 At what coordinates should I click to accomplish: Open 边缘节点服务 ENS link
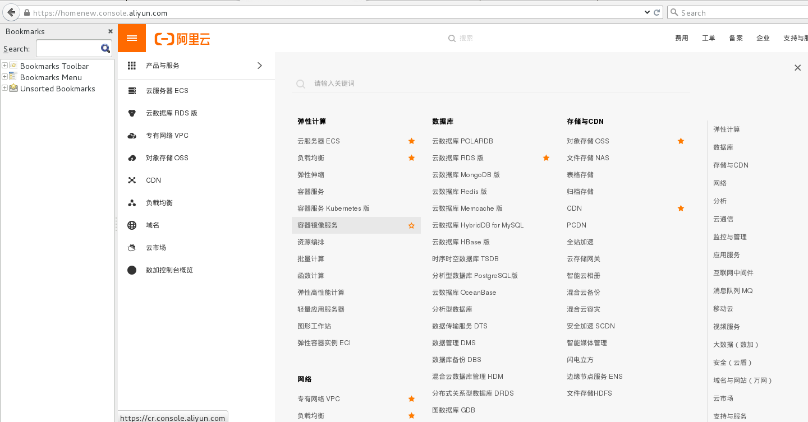coord(595,377)
